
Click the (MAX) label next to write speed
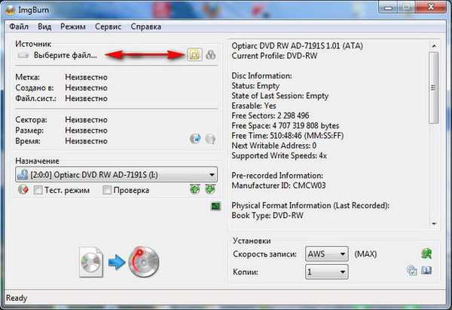click(365, 254)
